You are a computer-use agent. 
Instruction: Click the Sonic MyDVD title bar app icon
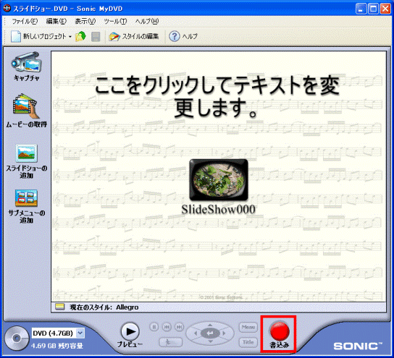tap(7, 8)
